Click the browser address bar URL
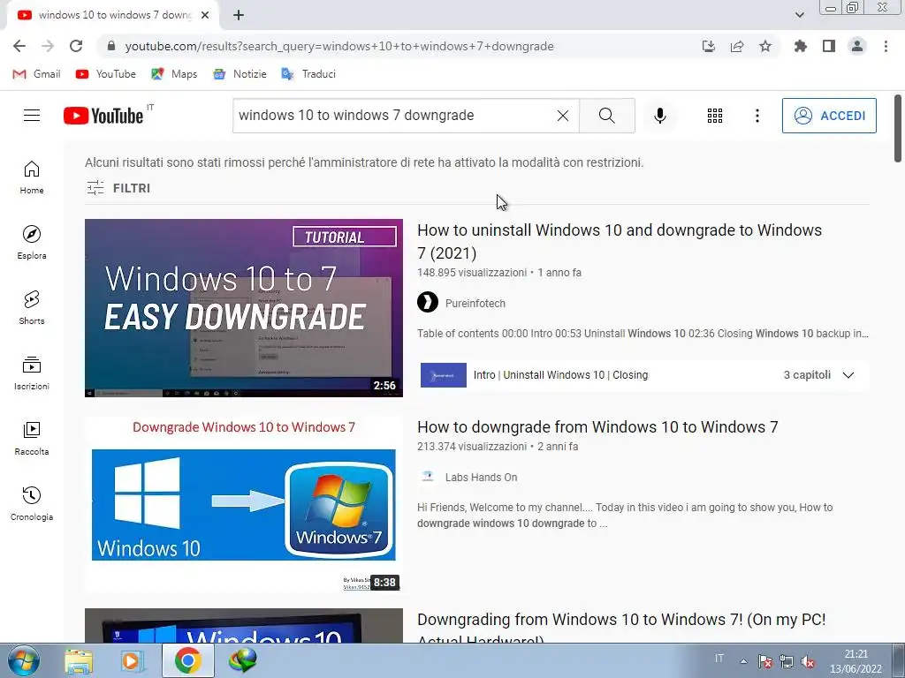The image size is (905, 678). [339, 46]
